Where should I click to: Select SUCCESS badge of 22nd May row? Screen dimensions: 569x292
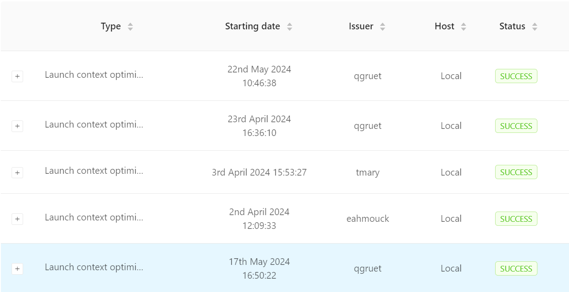tap(516, 76)
